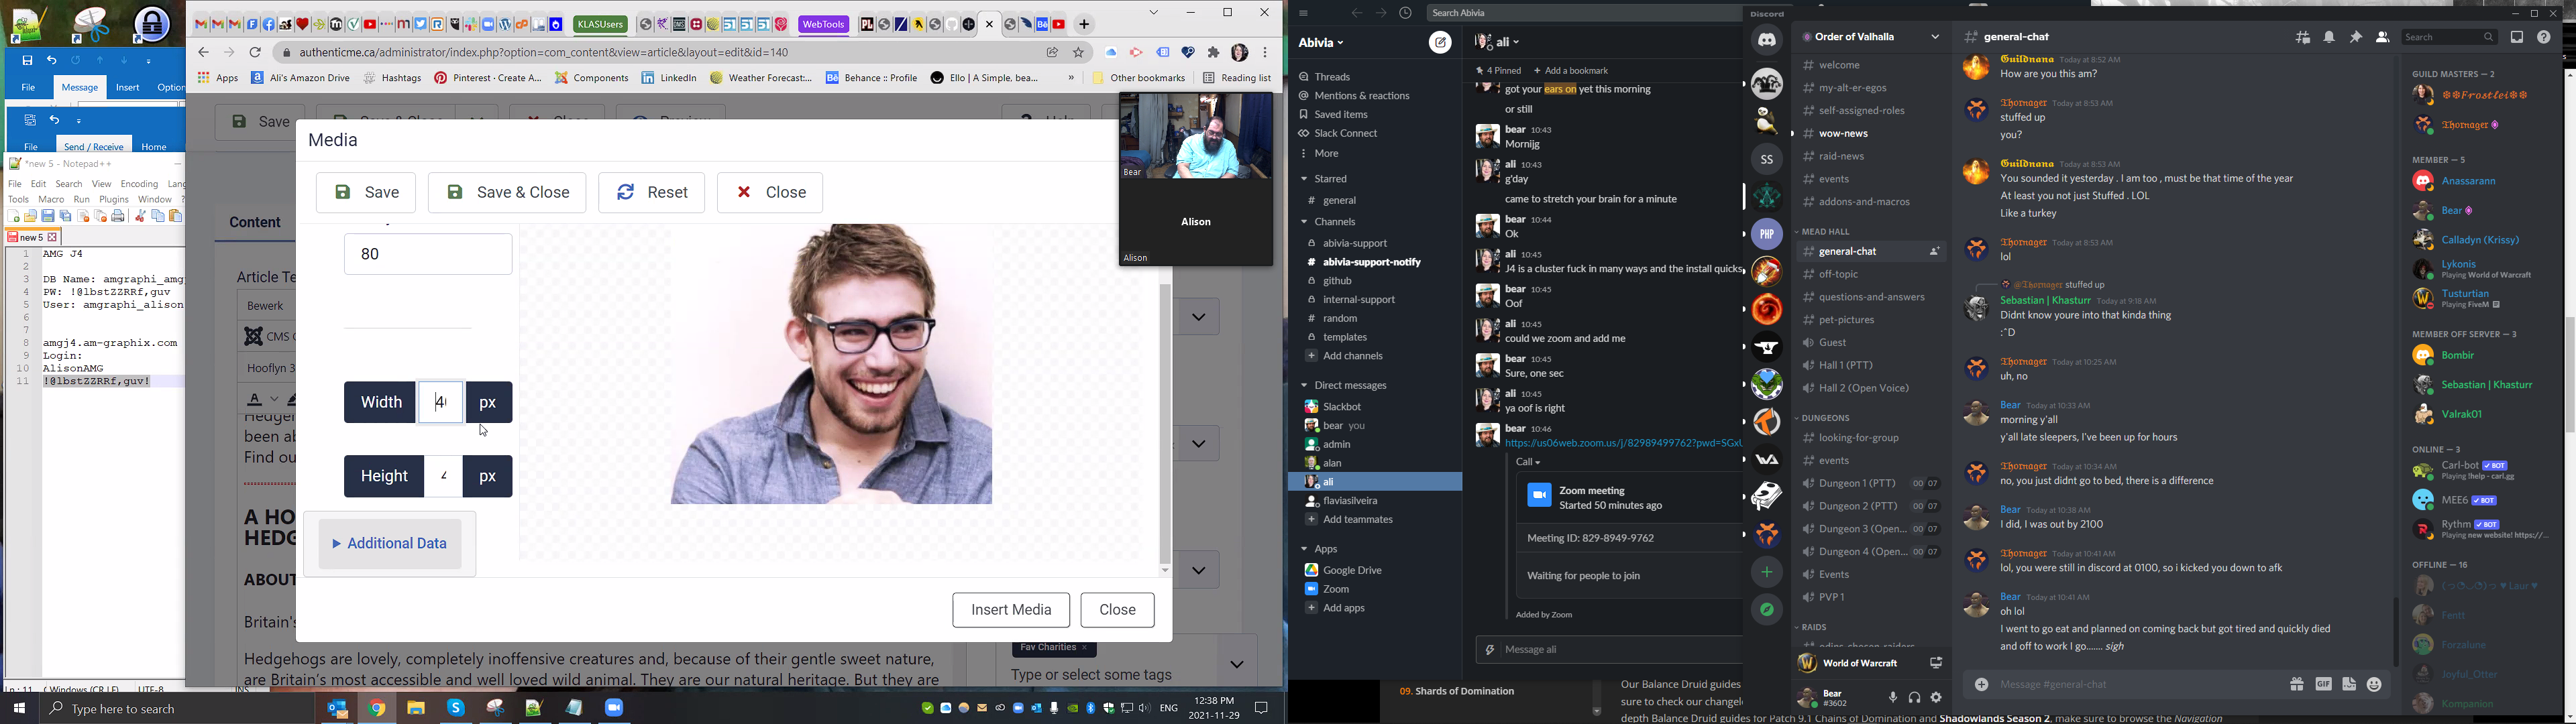
Task: Collapse the DUNGEONS category in Discord
Action: (x=1826, y=418)
